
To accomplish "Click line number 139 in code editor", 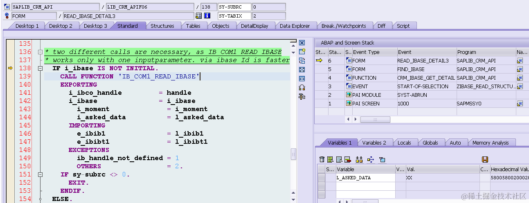I will pos(25,76).
